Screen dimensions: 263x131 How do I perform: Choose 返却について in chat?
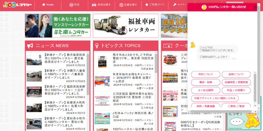[236, 74]
